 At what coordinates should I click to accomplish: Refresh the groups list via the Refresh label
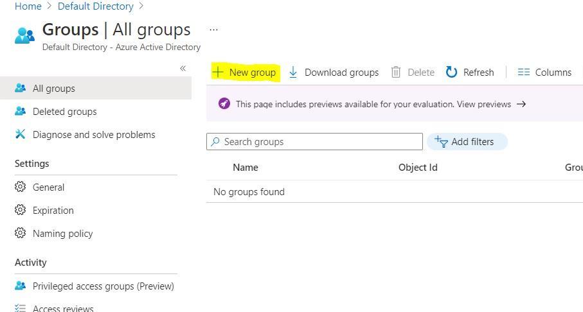[x=478, y=72]
